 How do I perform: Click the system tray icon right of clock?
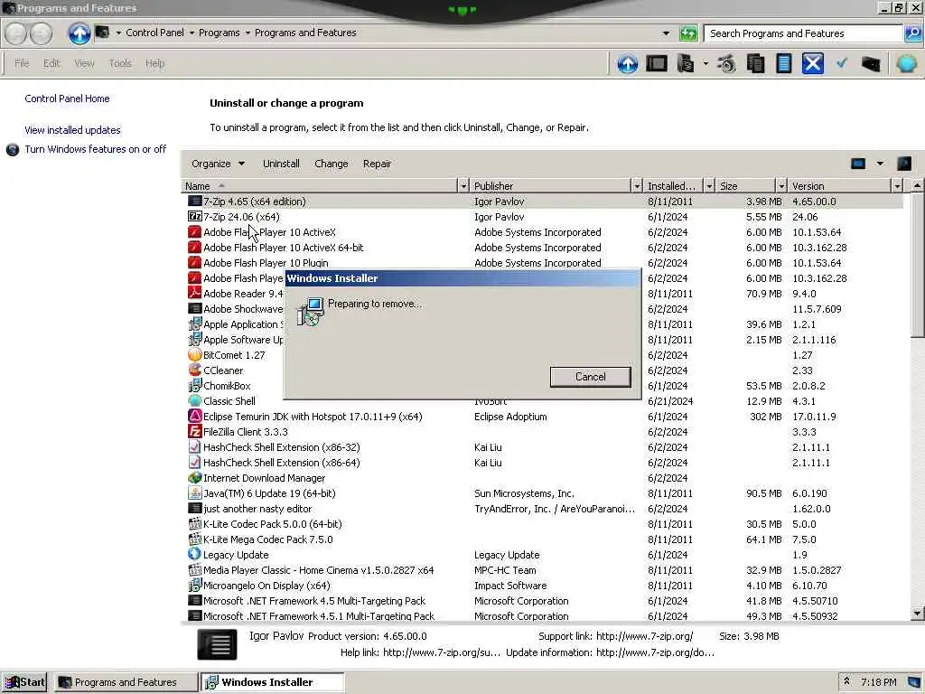(914, 682)
